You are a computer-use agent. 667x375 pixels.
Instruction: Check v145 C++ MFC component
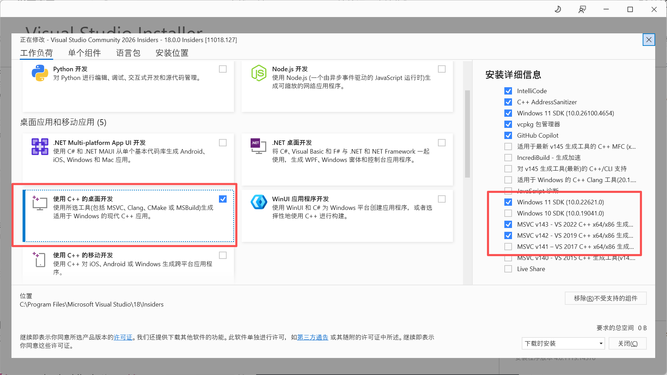click(x=508, y=147)
